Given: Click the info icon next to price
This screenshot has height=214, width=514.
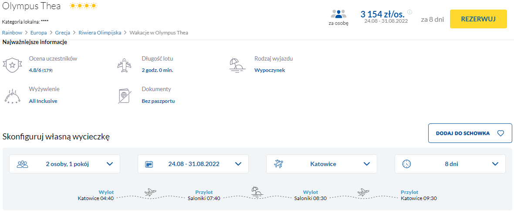Looking at the screenshot, I should (x=409, y=12).
